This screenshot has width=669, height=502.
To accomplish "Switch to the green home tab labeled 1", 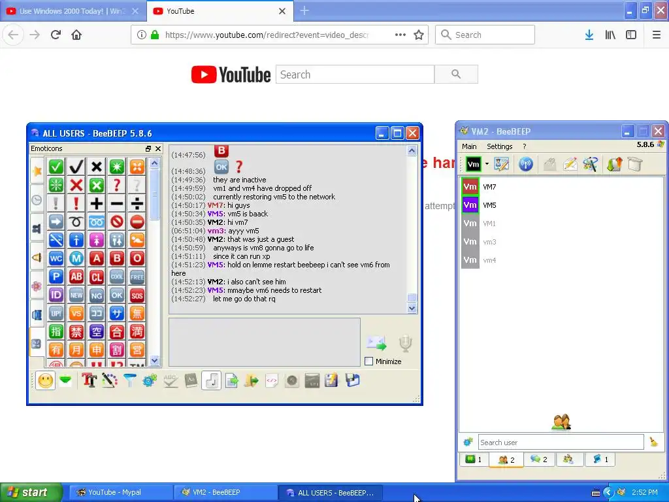I will (474, 460).
